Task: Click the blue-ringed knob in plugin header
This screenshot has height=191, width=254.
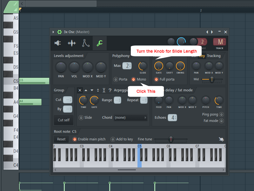Action: (x=181, y=42)
